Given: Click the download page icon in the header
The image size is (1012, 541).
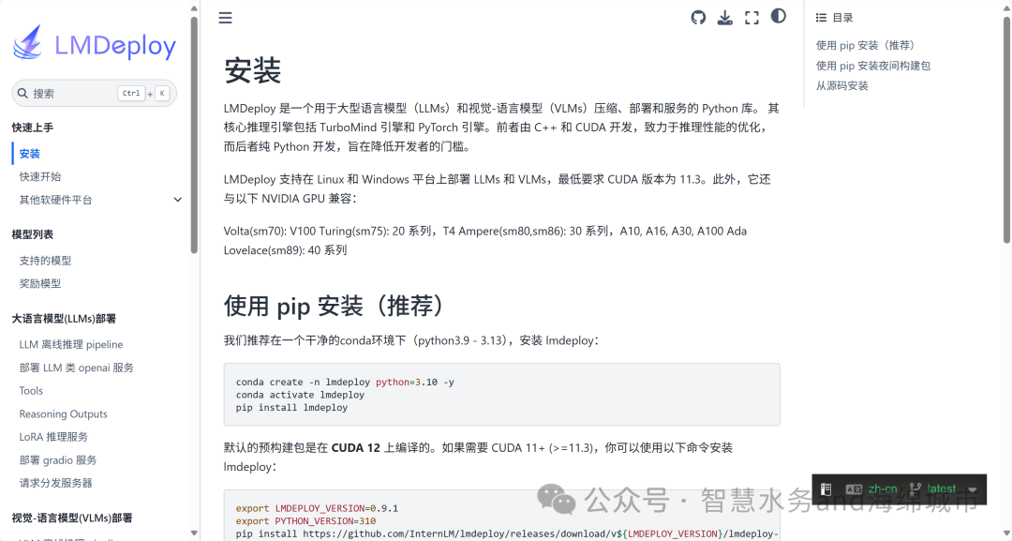Looking at the screenshot, I should click(x=724, y=17).
